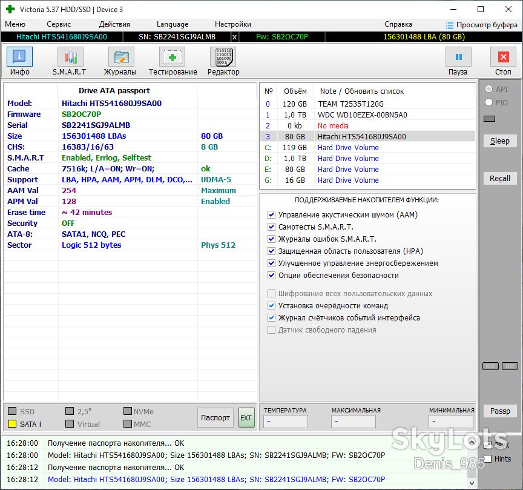Click the log scroll down arrow
Screen dimensions: 523x490
click(472, 483)
